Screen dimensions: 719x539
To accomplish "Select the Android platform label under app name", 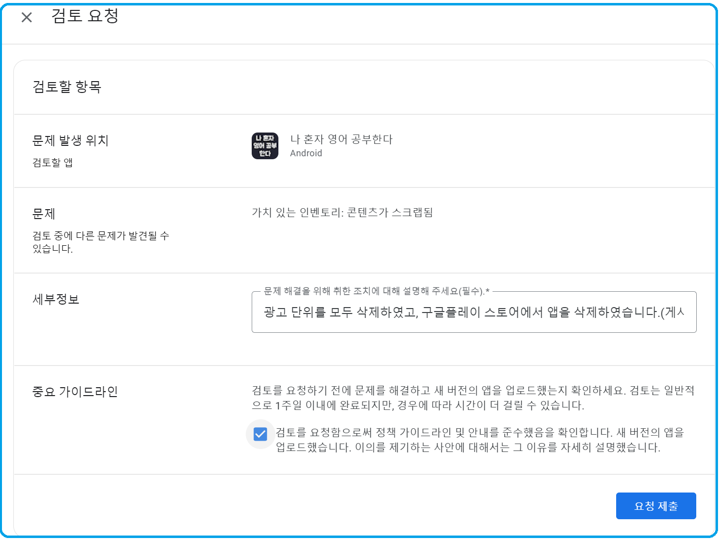I will point(306,153).
